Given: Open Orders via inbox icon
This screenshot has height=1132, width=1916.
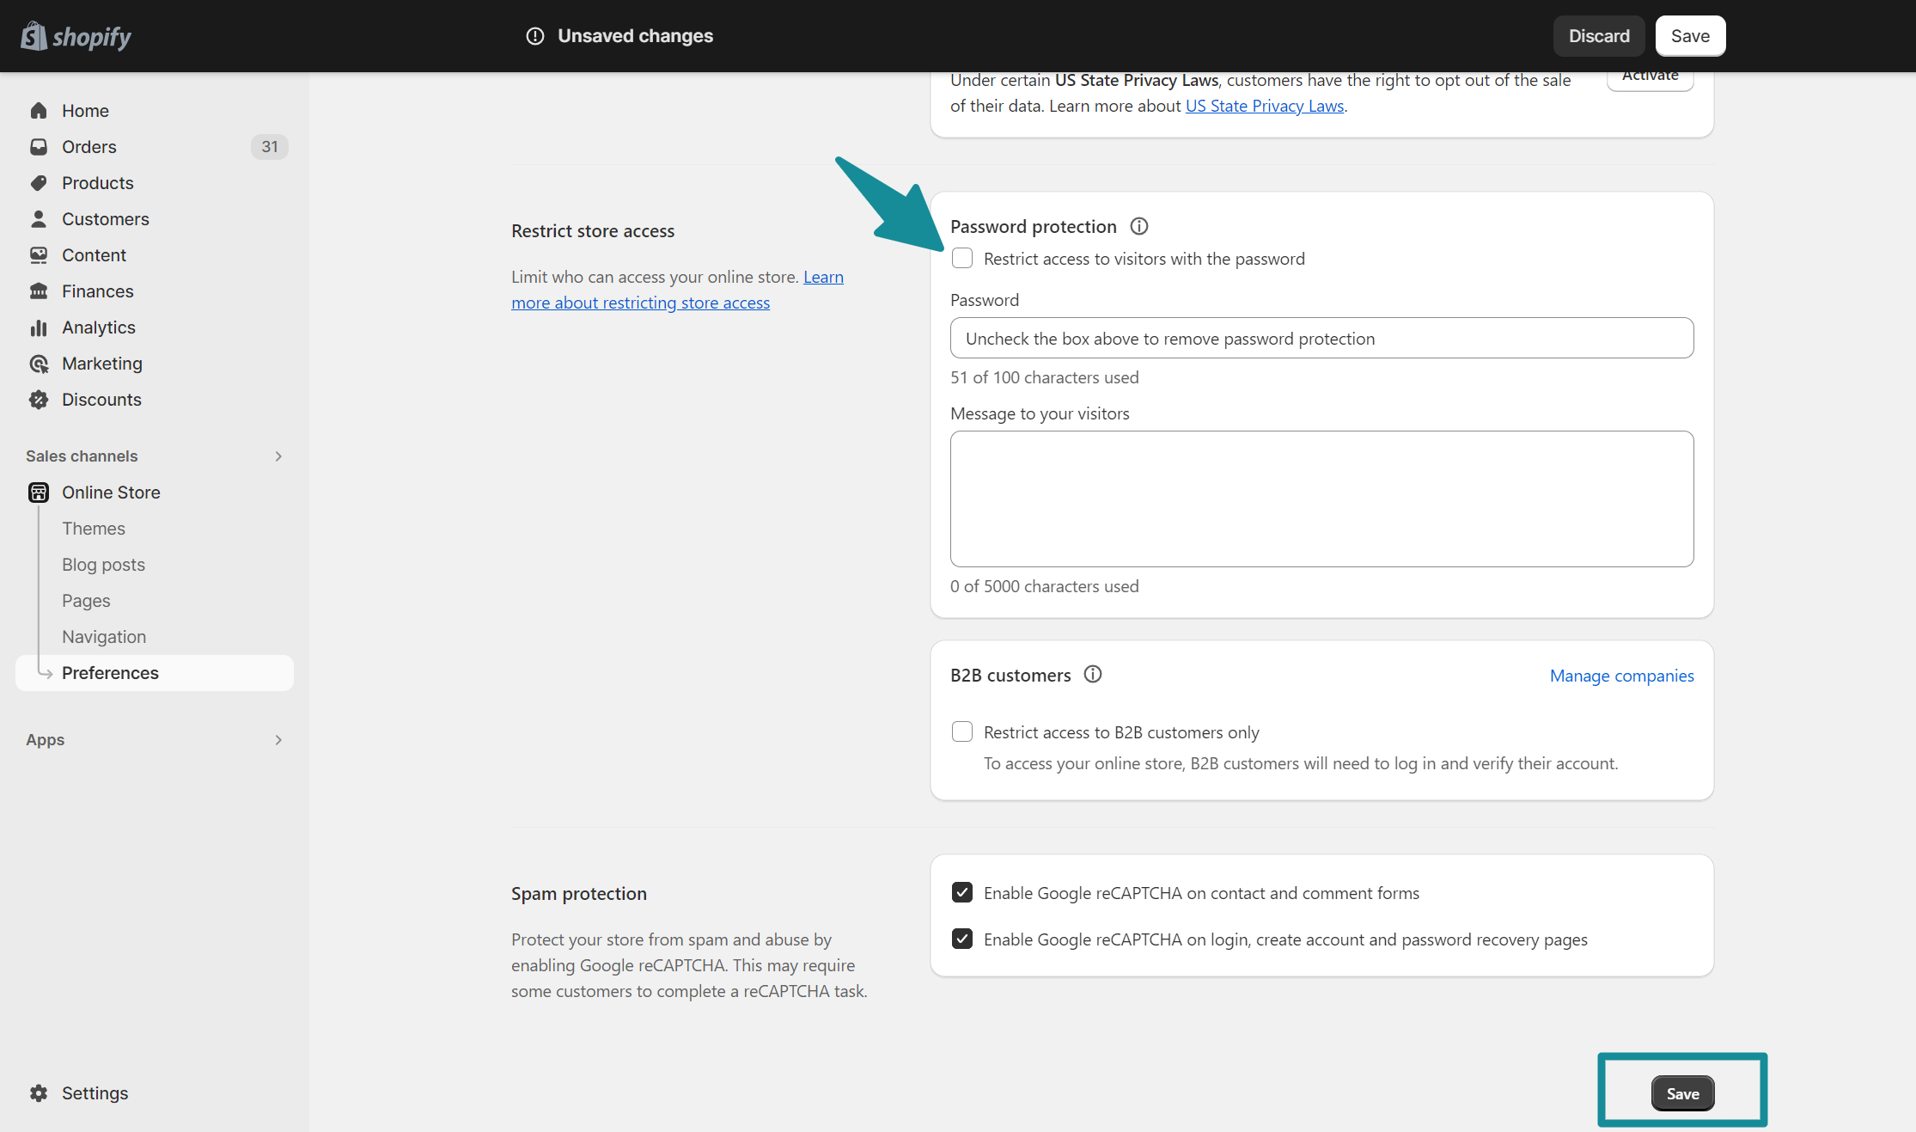Looking at the screenshot, I should pyautogui.click(x=39, y=147).
